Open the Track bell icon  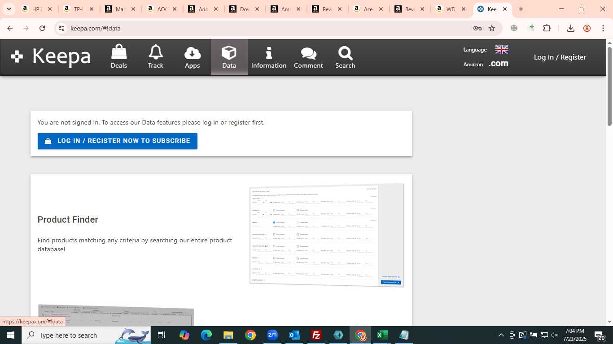click(x=156, y=57)
